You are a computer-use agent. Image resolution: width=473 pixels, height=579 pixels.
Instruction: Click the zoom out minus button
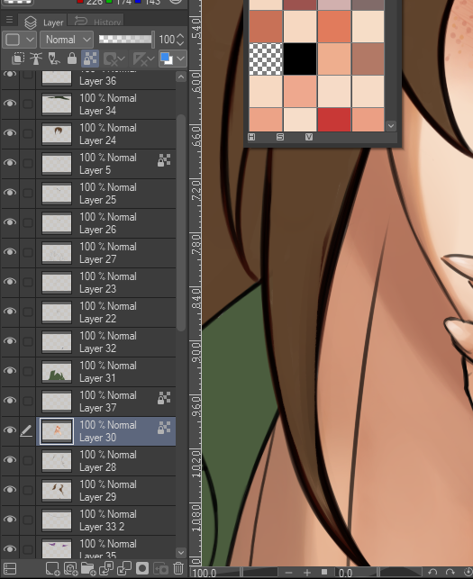coord(289,573)
